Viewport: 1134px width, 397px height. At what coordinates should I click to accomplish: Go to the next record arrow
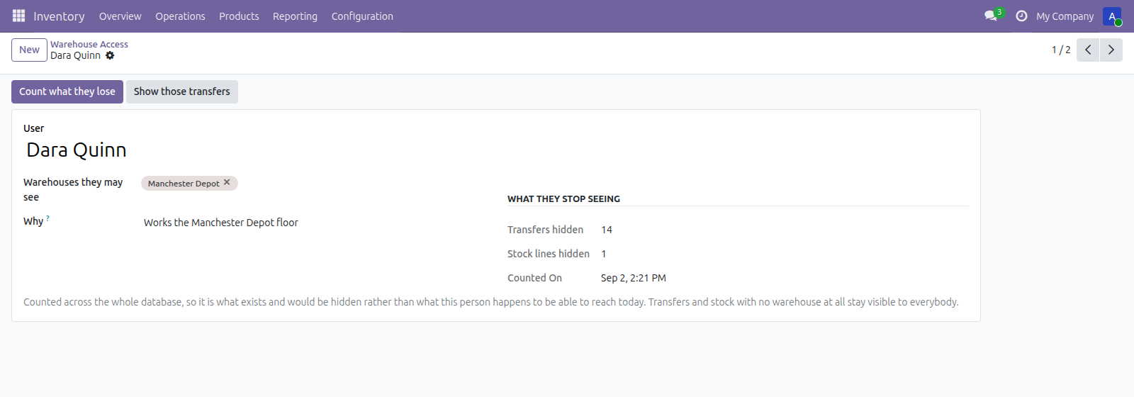coord(1111,50)
